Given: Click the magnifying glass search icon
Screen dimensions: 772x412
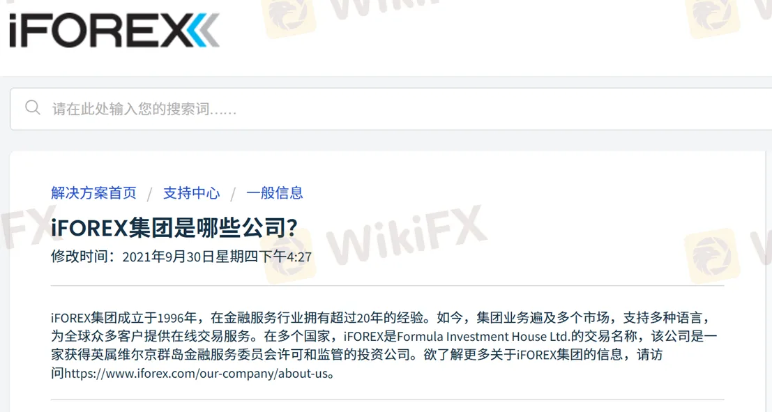Looking at the screenshot, I should pos(33,107).
